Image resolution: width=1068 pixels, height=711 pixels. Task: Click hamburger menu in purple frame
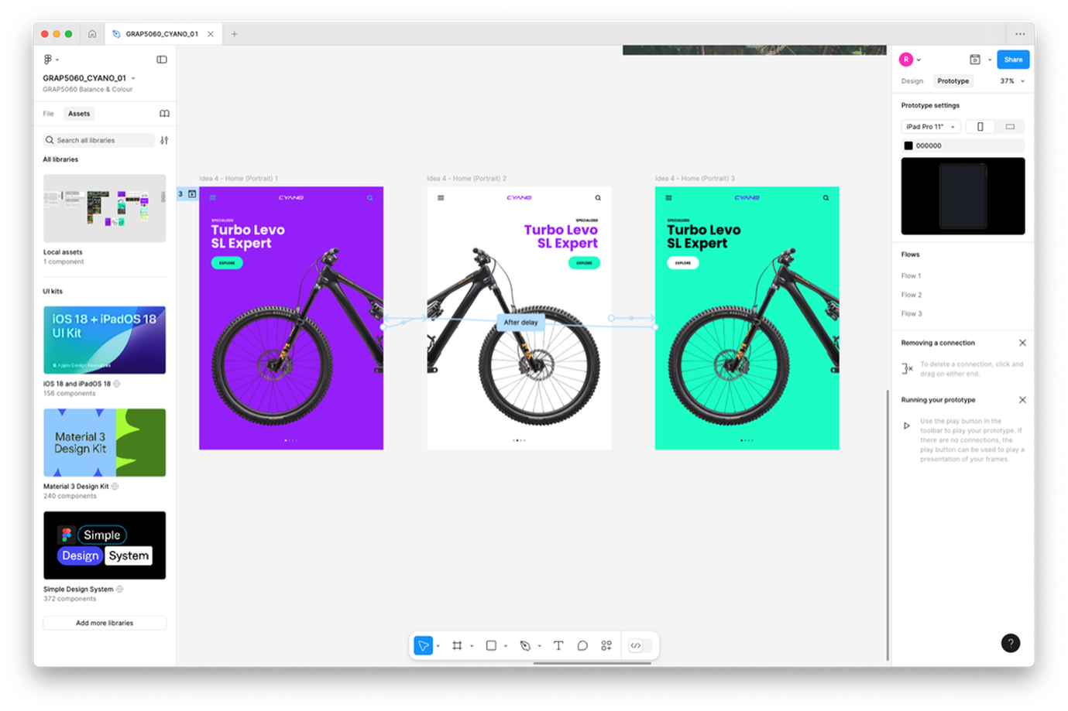coord(213,198)
